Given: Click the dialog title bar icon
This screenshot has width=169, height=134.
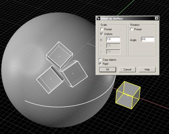Looking at the screenshot, I should pyautogui.click(x=98, y=18).
